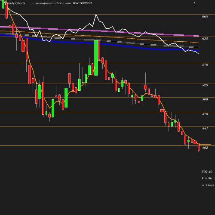The image size is (215, 215).
Task: Click the 392.40 closing price value
Action: pos(207,172)
